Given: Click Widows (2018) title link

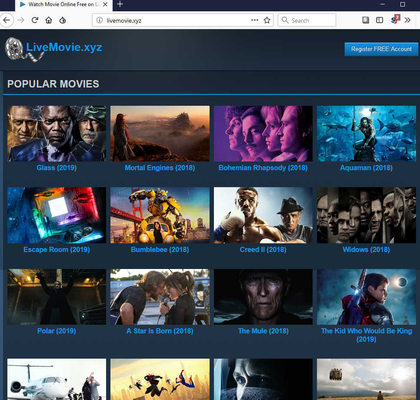Looking at the screenshot, I should pyautogui.click(x=366, y=249).
